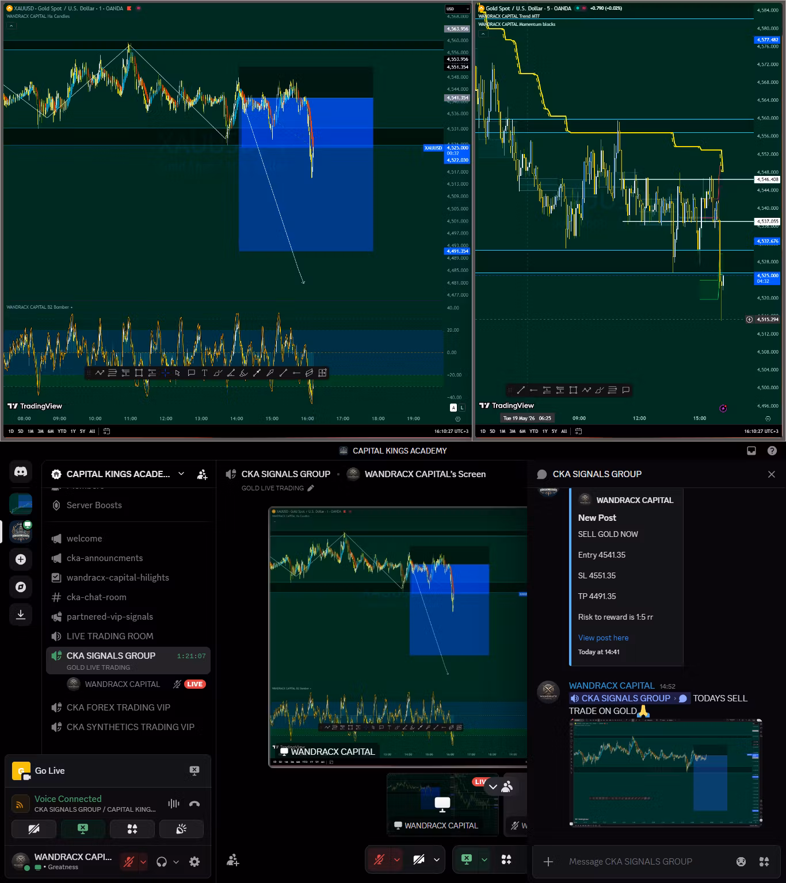Image resolution: width=786 pixels, height=883 pixels.
Task: Open the gold sell trade chart image
Action: tap(666, 773)
